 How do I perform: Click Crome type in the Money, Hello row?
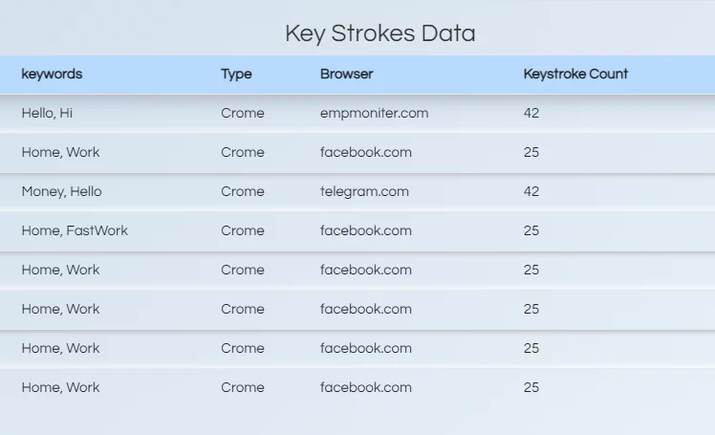coord(243,191)
